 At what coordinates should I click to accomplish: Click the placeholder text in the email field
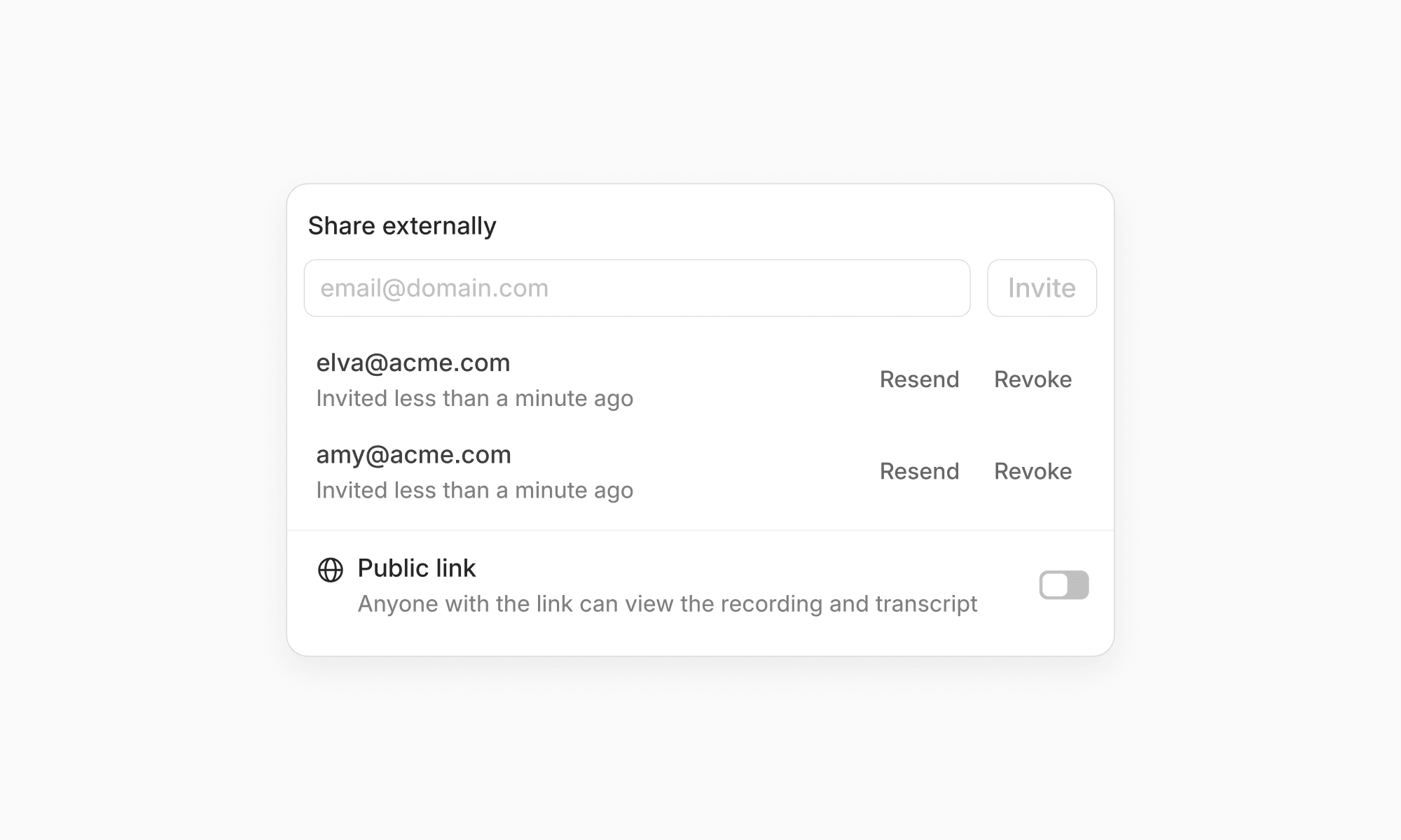tap(434, 288)
